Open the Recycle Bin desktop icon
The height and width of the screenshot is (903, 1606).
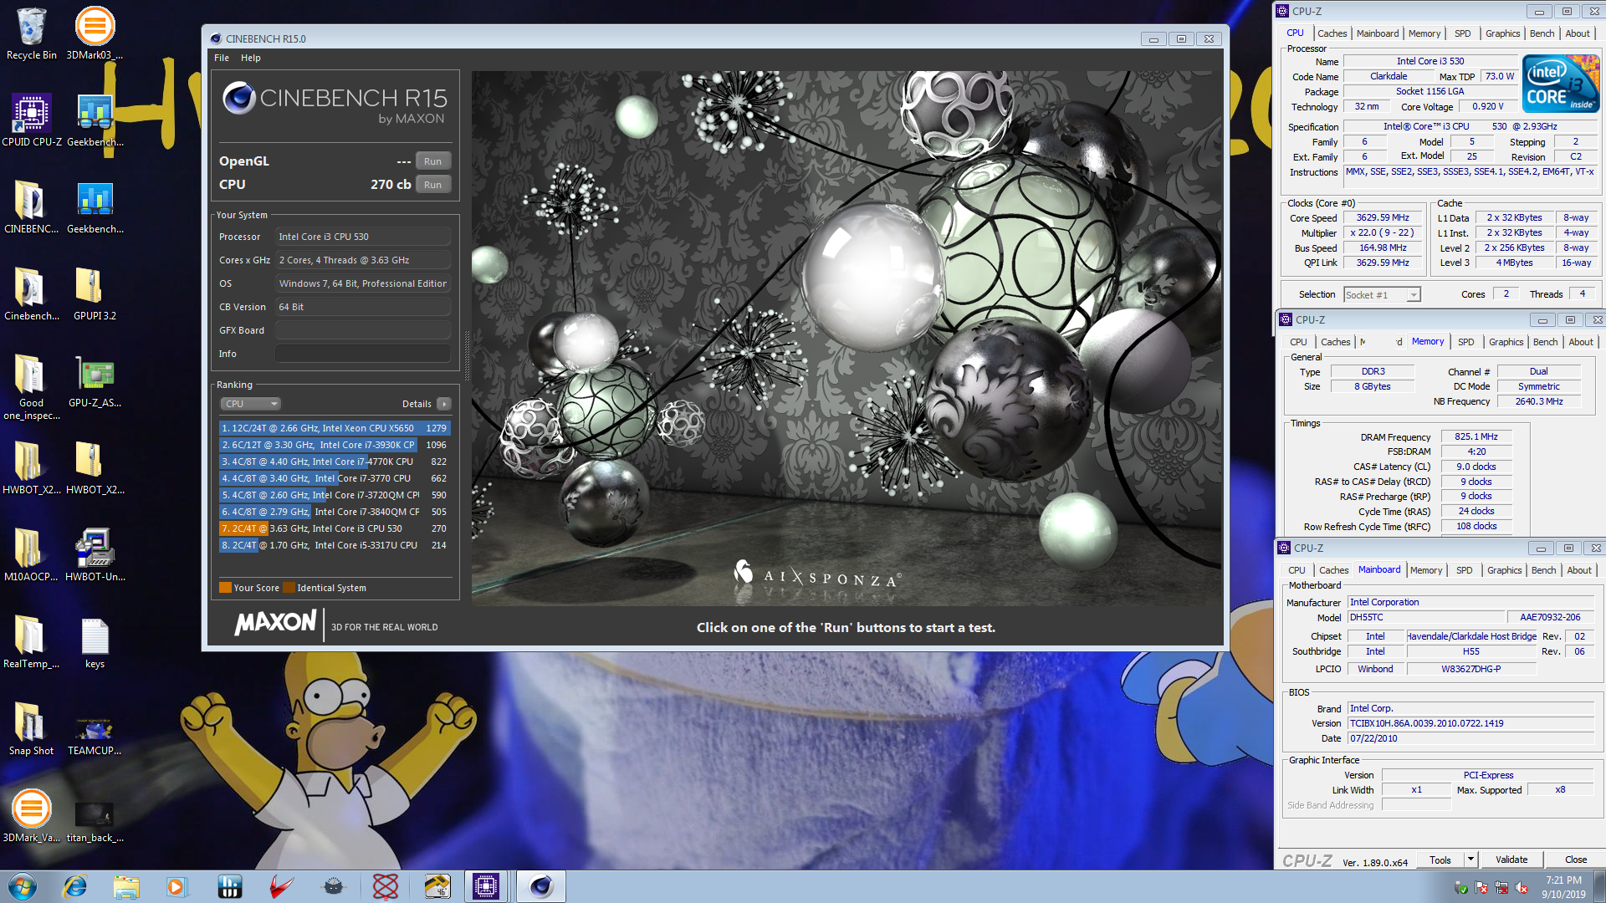[x=31, y=33]
